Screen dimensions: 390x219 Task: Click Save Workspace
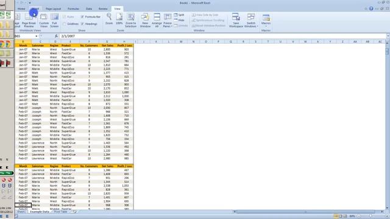point(236,20)
